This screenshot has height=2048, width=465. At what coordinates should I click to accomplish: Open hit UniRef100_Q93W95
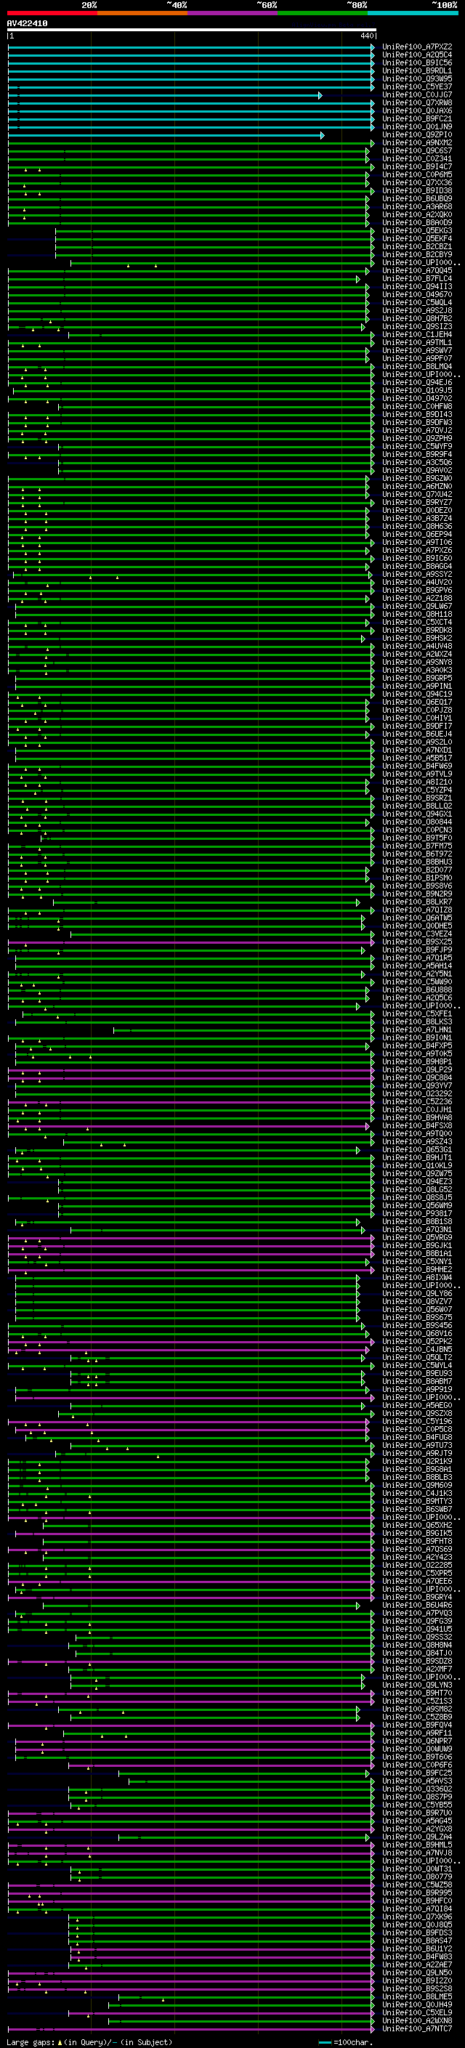417,78
